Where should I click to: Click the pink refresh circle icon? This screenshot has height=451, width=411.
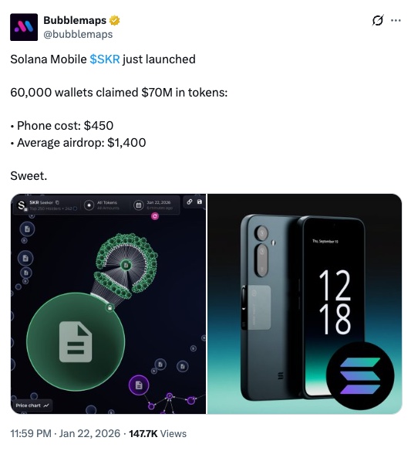155,216
